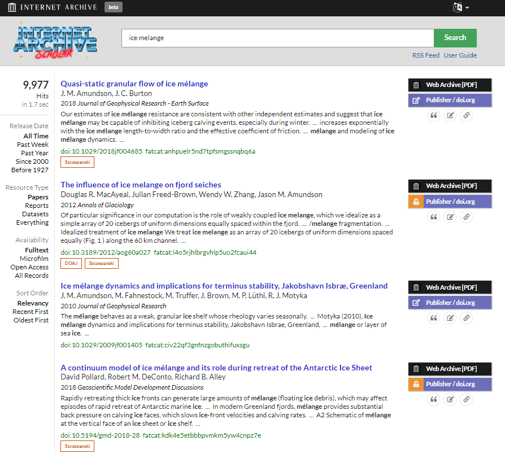Open the language translation dropdown
This screenshot has height=454, width=505.
point(461,7)
